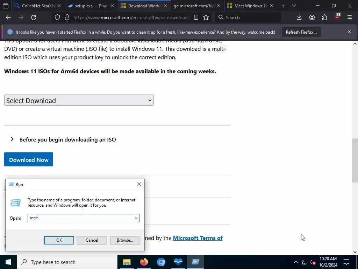Switch to the Meet Windows 11 tab
The height and width of the screenshot is (269, 358).
click(x=251, y=6)
